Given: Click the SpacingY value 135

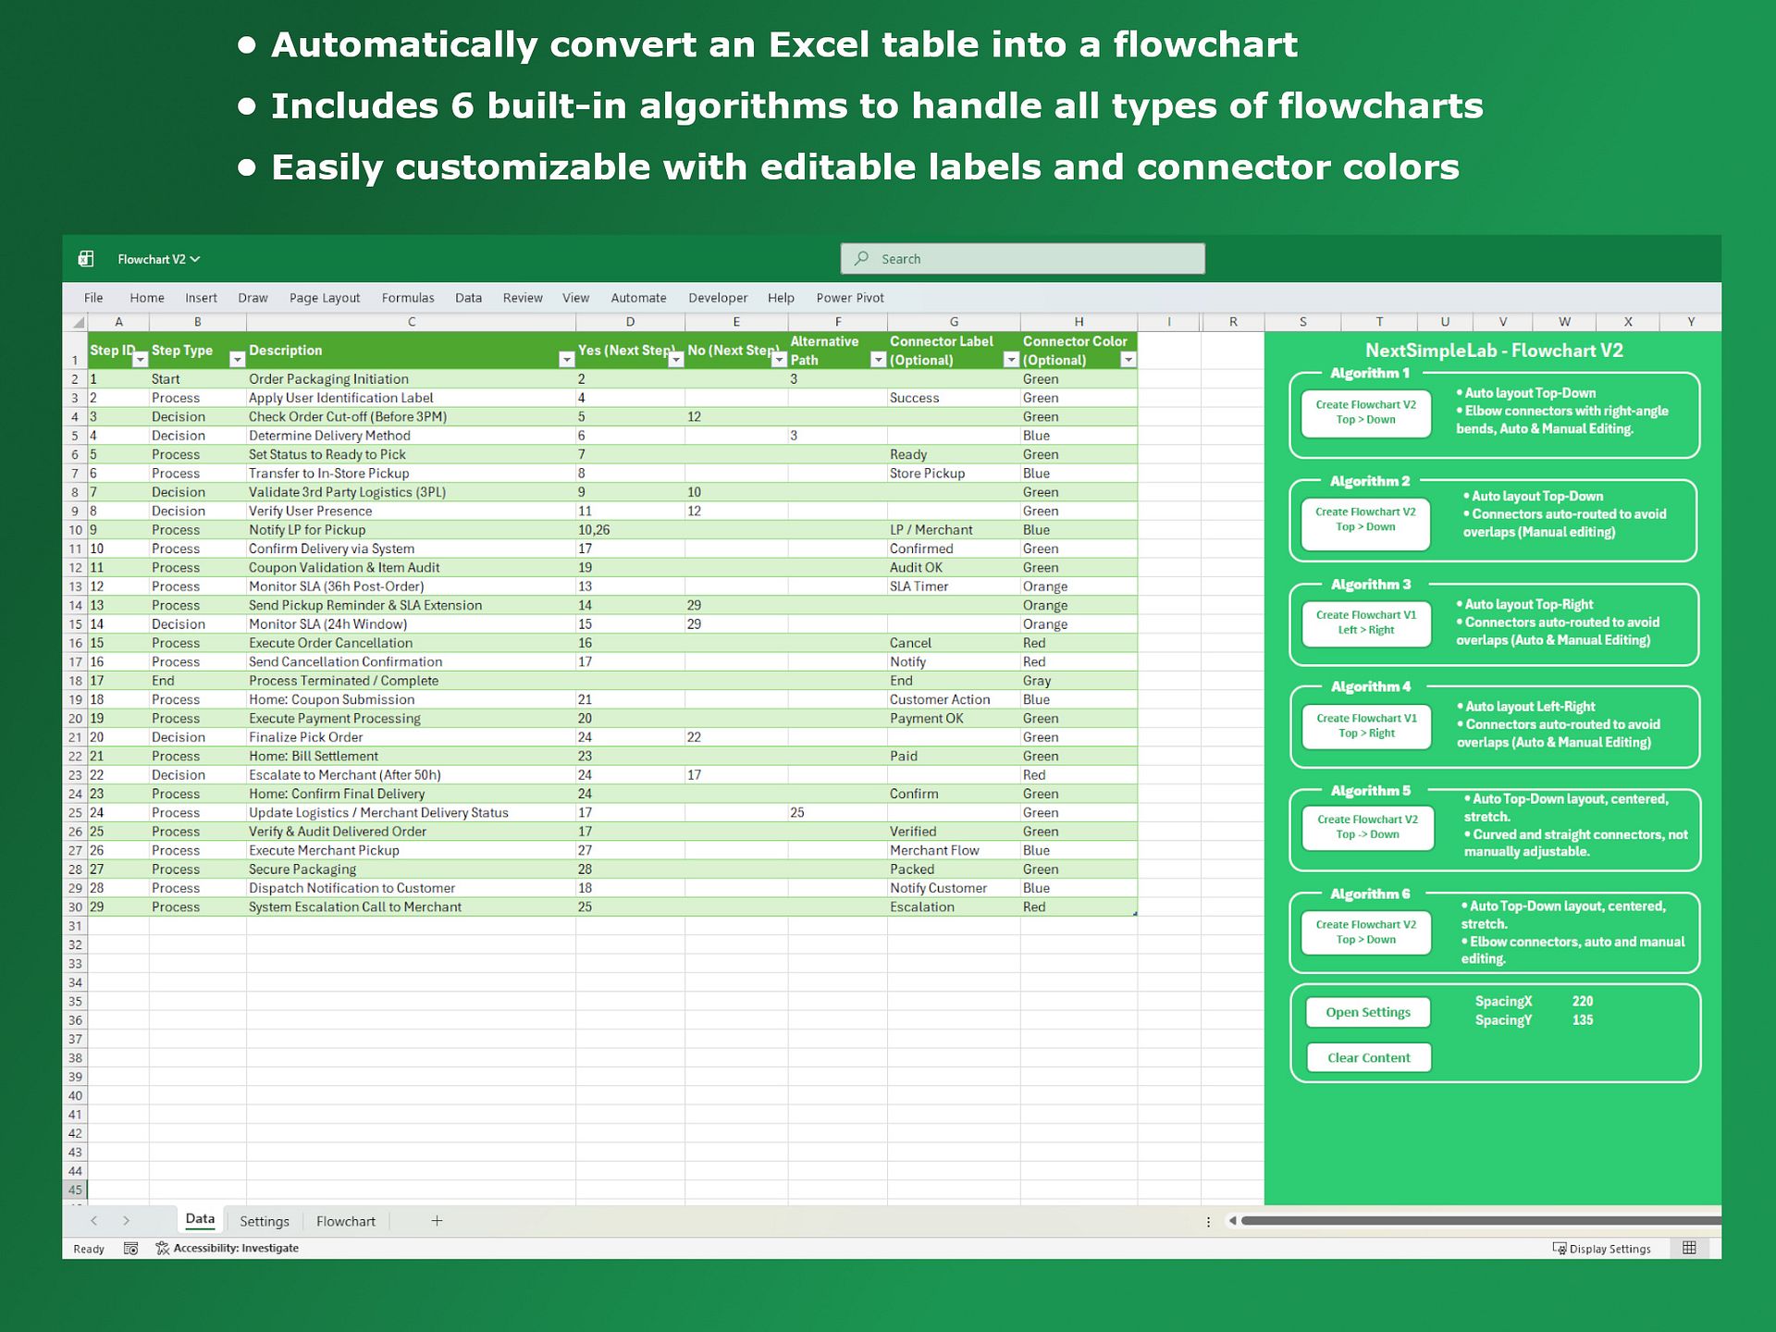Looking at the screenshot, I should point(1583,1020).
